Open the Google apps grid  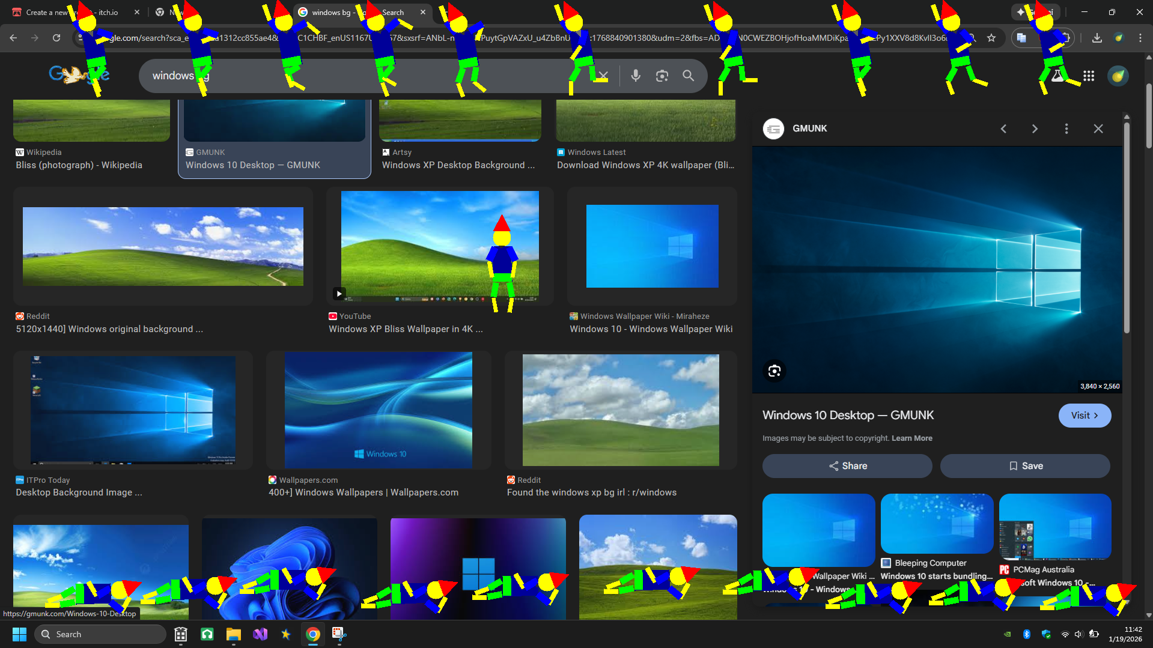pyautogui.click(x=1089, y=76)
